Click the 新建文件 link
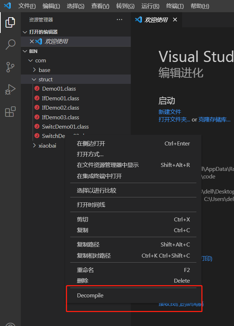Screen dimensions: 234x326 tap(169, 112)
